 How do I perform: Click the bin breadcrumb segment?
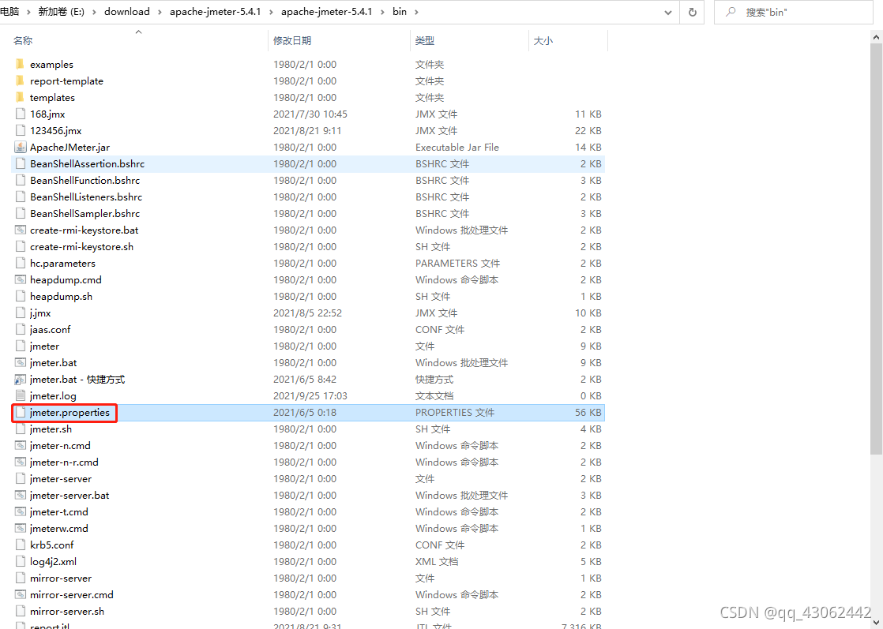[x=400, y=12]
